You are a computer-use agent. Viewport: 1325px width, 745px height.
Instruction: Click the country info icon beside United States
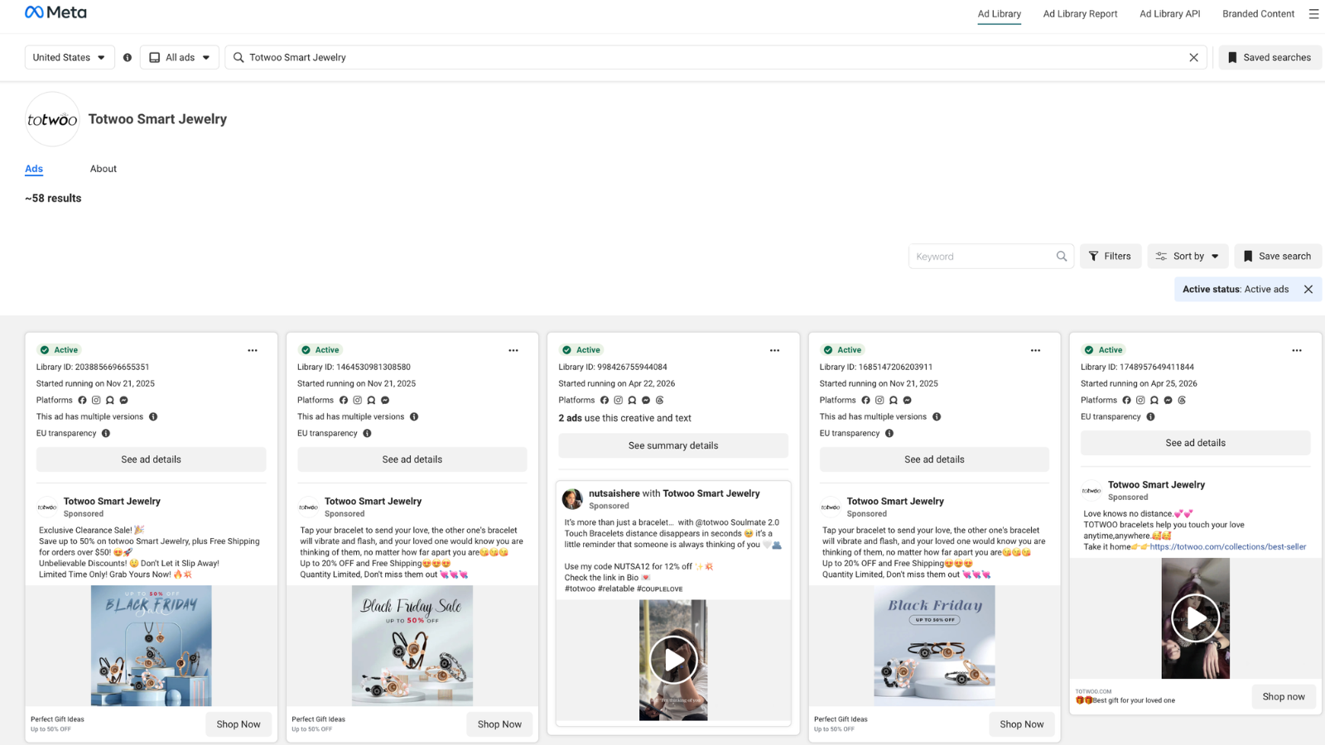[x=128, y=58]
